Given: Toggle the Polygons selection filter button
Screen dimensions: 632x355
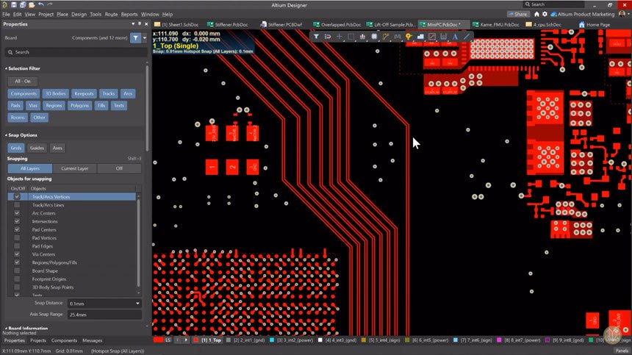Looking at the screenshot, I should (79, 106).
